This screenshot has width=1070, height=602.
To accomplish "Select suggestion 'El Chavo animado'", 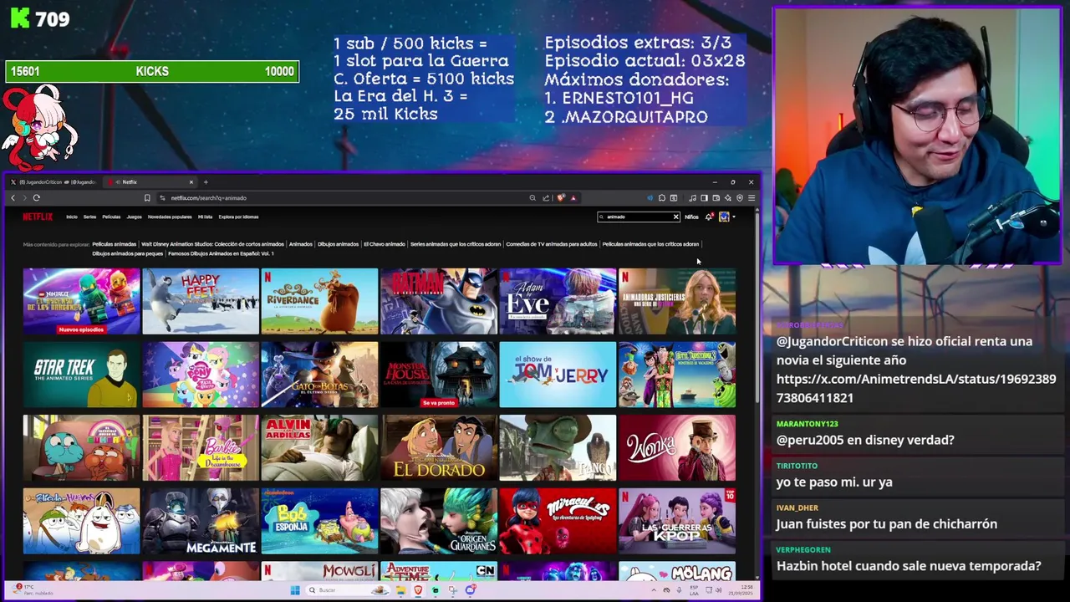I will [x=385, y=244].
